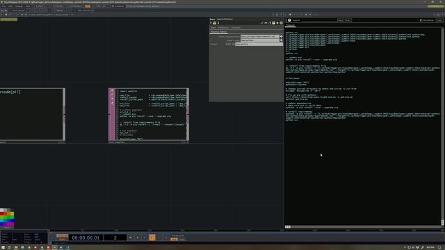This screenshot has height=250, width=445.
Task: Click the Next search button in Textport
Action: pos(340,20)
